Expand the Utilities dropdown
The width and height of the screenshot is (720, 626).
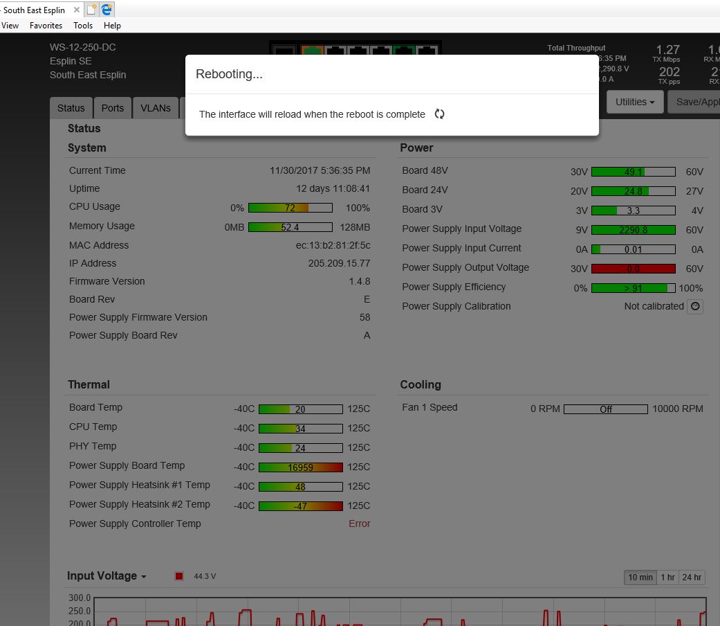point(634,102)
